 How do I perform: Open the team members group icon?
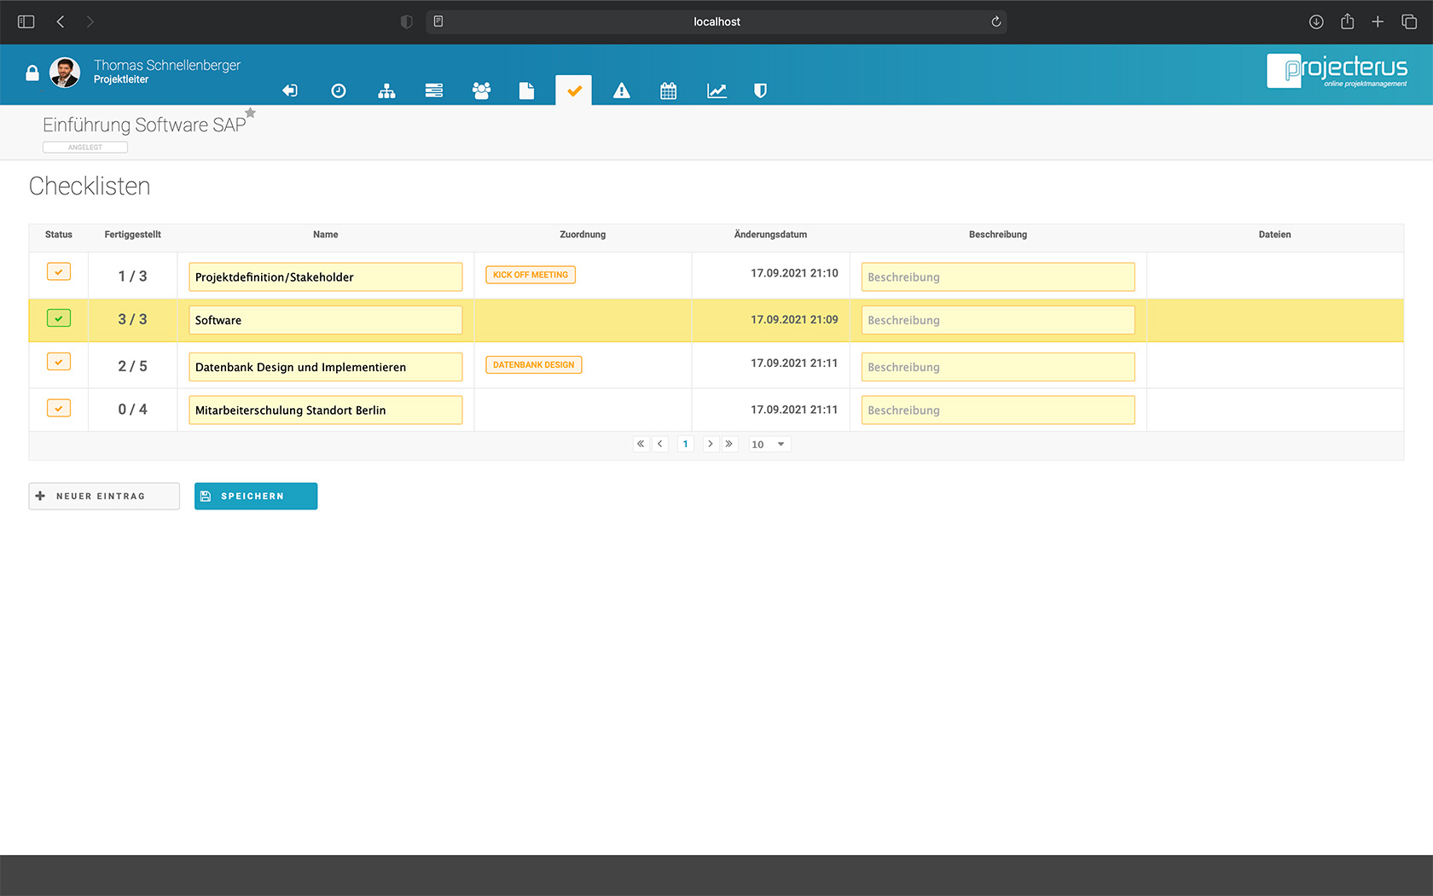[x=481, y=91]
